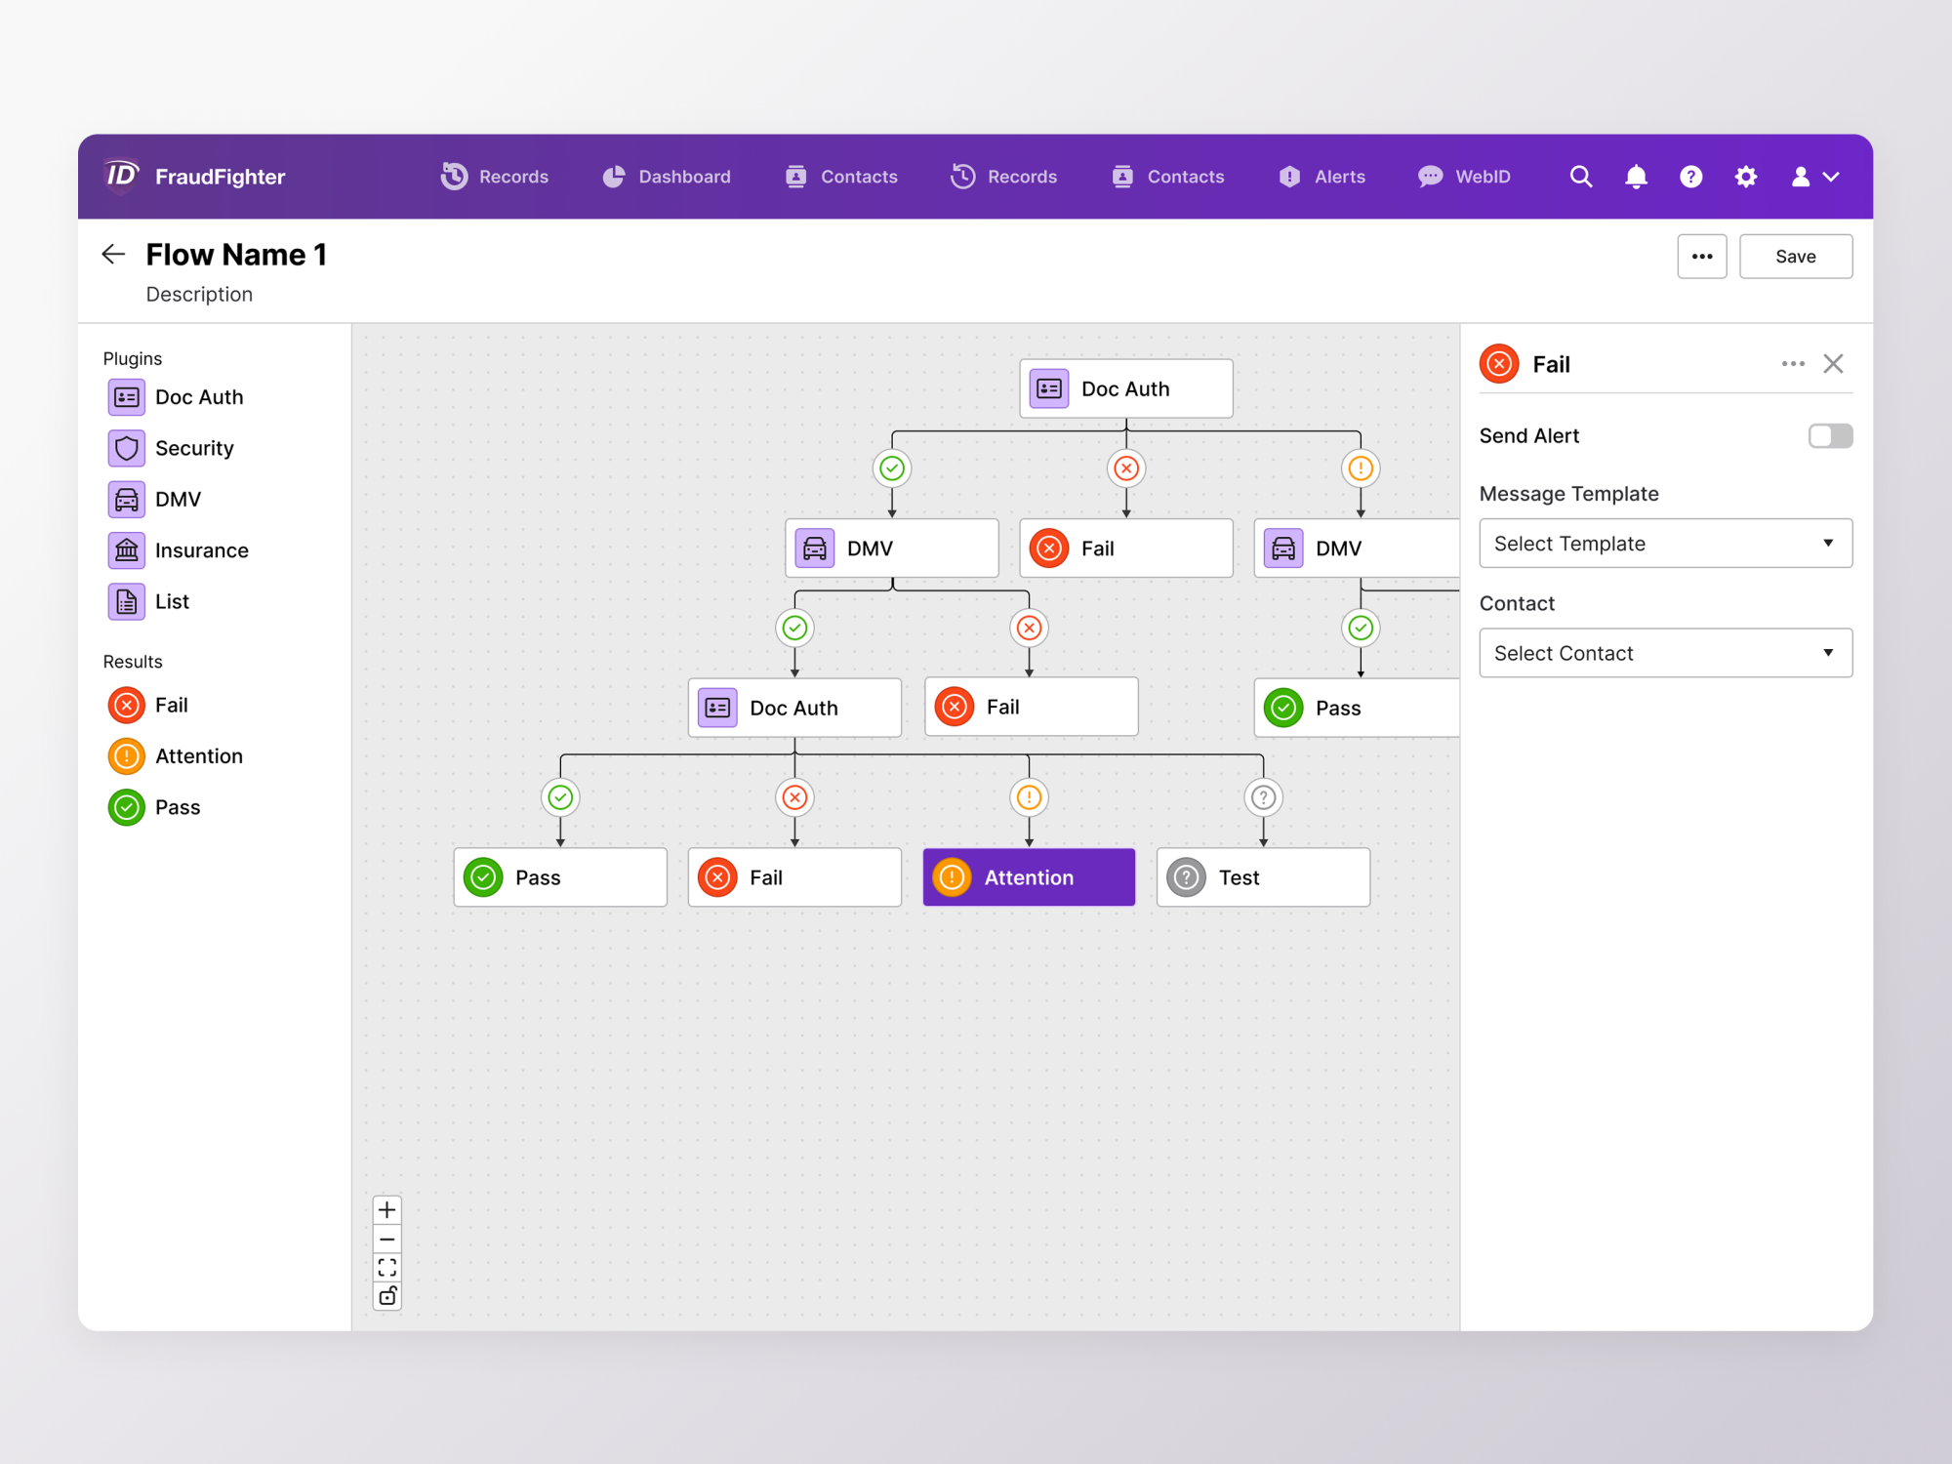
Task: Expand the user account menu
Action: [x=1815, y=177]
